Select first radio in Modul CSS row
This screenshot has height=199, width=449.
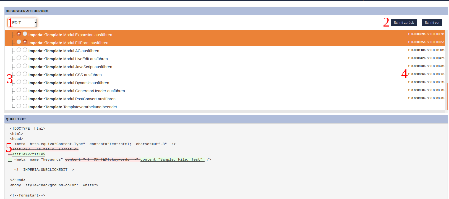19,74
